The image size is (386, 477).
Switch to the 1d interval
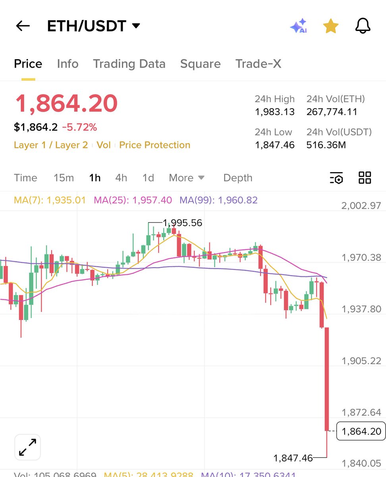tap(148, 178)
